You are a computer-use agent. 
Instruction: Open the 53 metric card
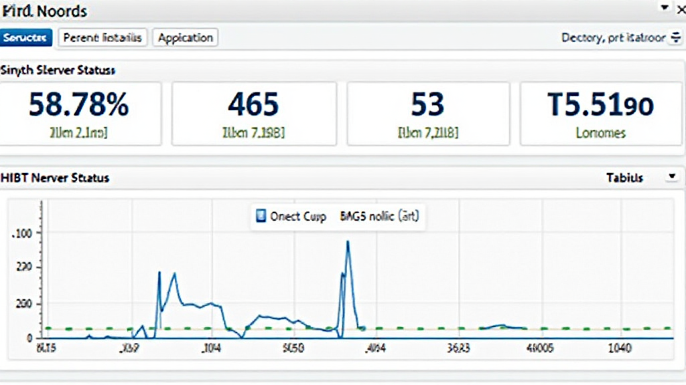pyautogui.click(x=427, y=114)
